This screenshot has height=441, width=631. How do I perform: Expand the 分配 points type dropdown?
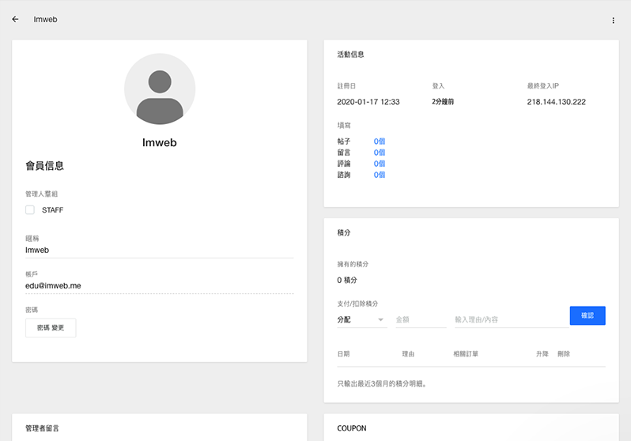[x=362, y=319]
